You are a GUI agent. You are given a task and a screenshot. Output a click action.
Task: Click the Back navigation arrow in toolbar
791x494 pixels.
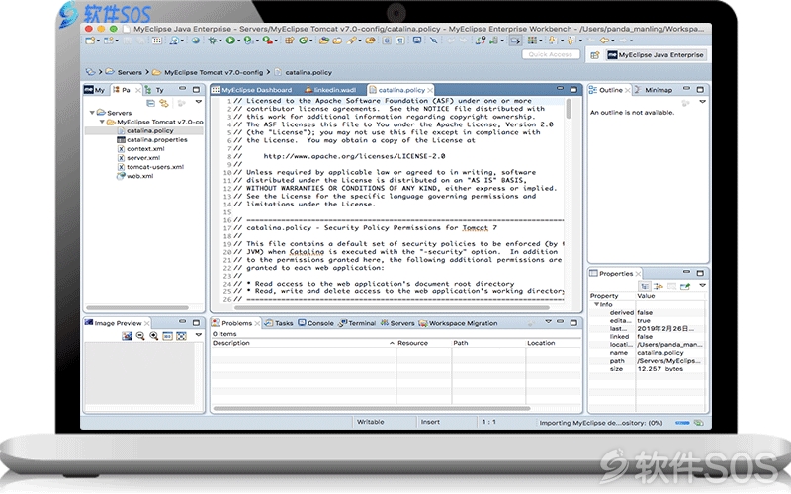(604, 41)
